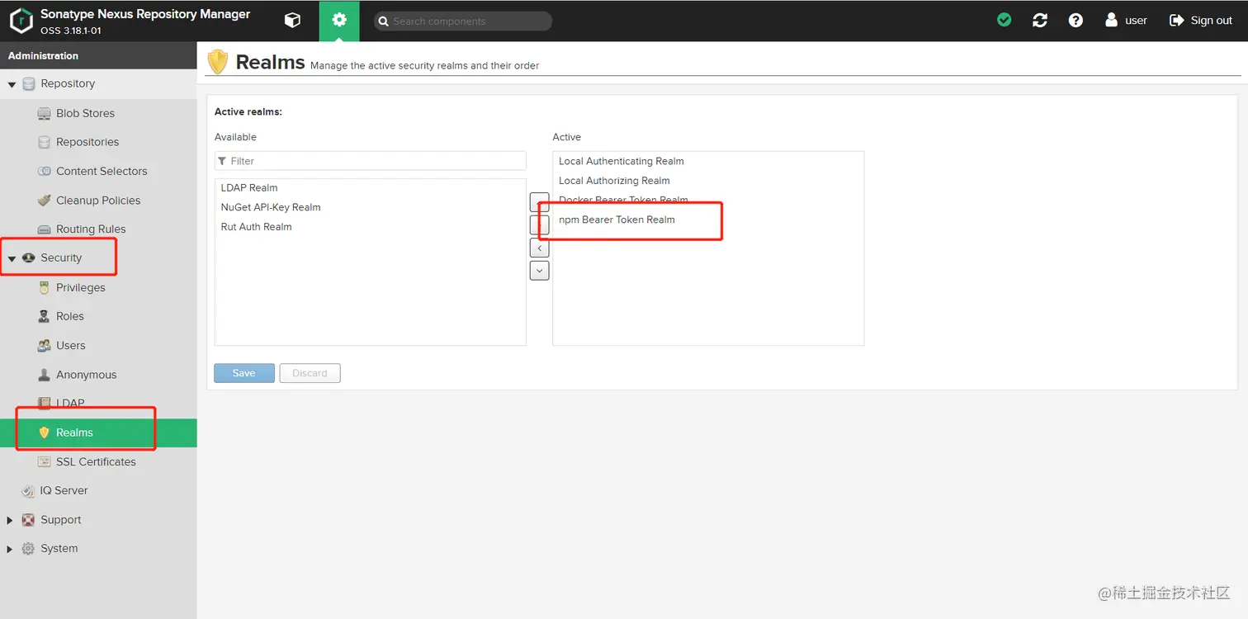Open IQ Server

tap(64, 490)
